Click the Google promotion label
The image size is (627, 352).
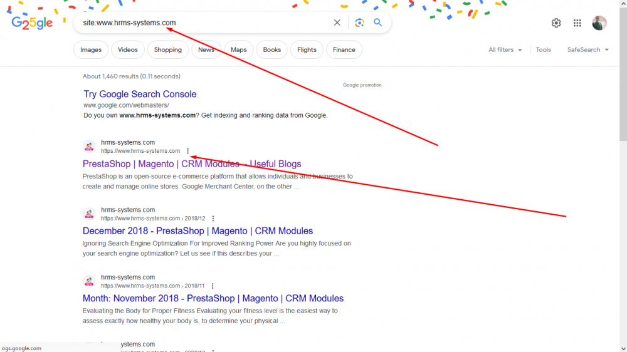click(362, 85)
